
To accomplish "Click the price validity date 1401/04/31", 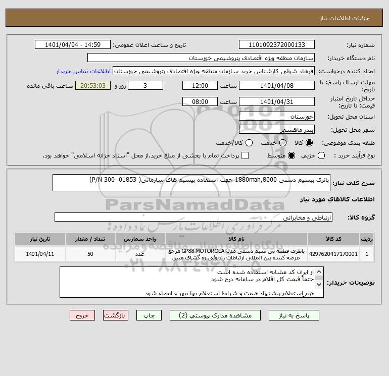I will coord(277,101).
